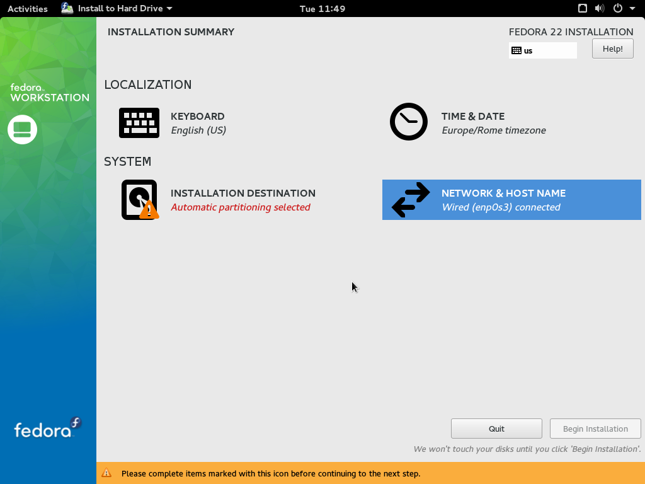Image resolution: width=645 pixels, height=484 pixels.
Task: Open the Tue 11:49 clock menu
Action: click(322, 8)
